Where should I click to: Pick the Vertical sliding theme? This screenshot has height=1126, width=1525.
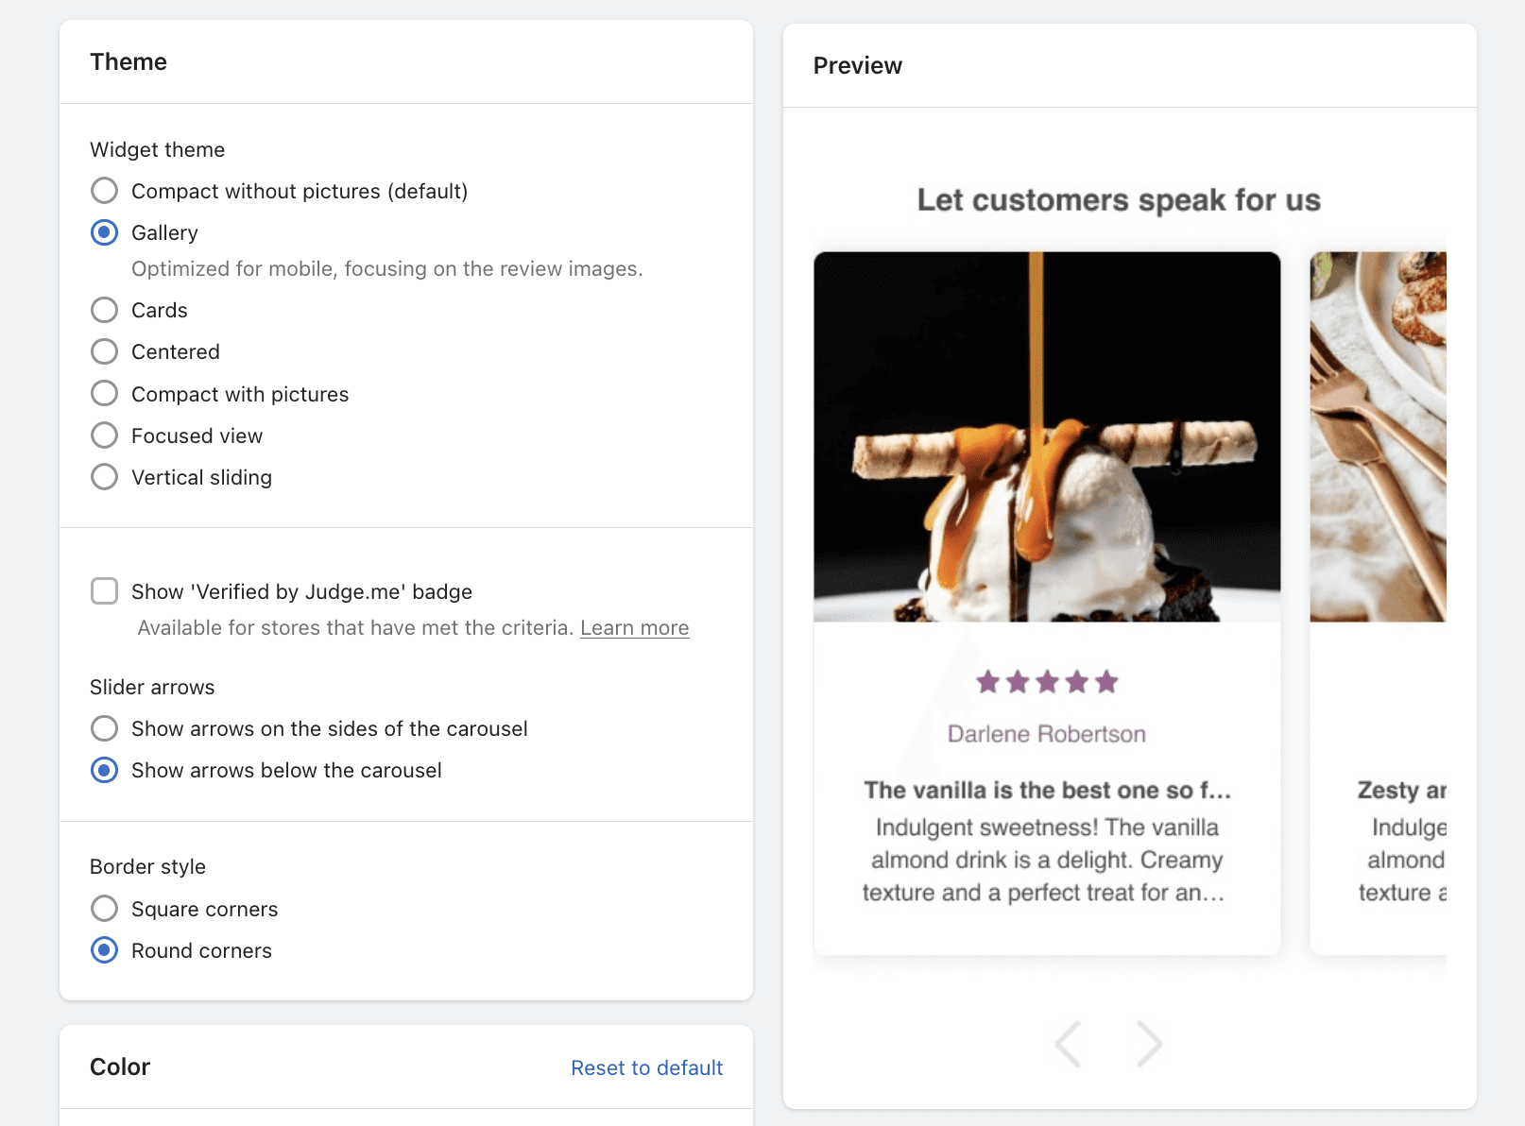[x=105, y=477]
